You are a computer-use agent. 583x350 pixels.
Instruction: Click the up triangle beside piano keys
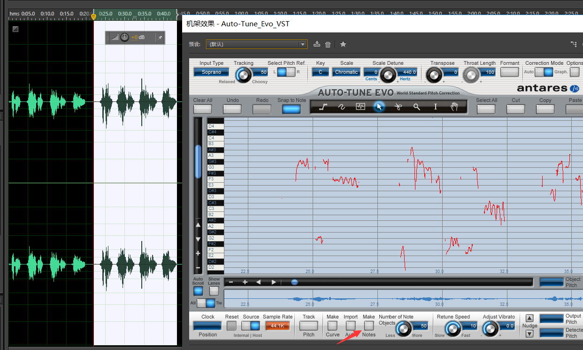pos(198,225)
